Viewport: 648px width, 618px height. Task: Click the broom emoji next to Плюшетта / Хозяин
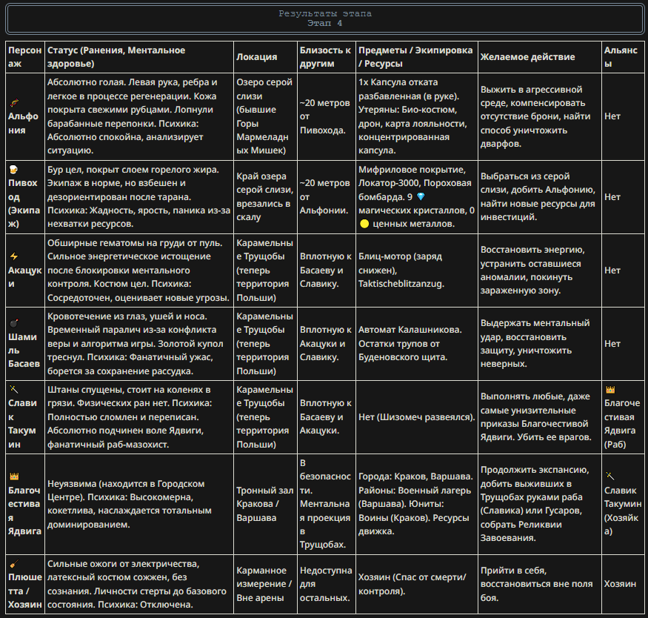[x=14, y=563]
